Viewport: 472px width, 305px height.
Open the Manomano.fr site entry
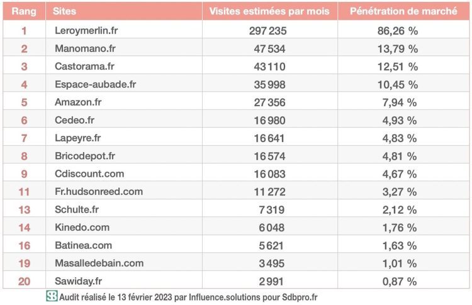click(85, 48)
